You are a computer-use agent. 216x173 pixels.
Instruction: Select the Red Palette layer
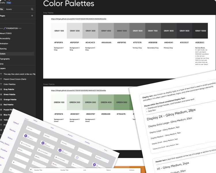click(8, 105)
